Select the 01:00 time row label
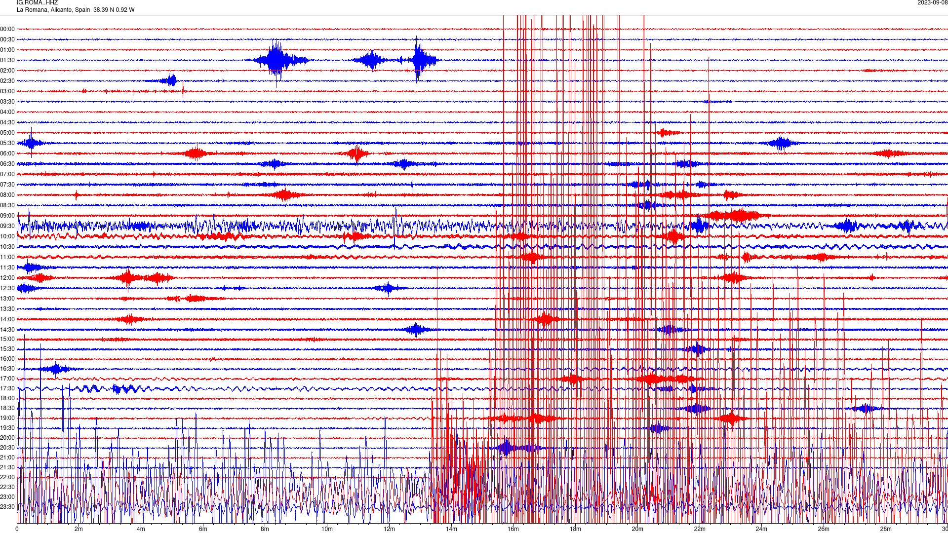Screen dimensions: 948x533 [7, 50]
